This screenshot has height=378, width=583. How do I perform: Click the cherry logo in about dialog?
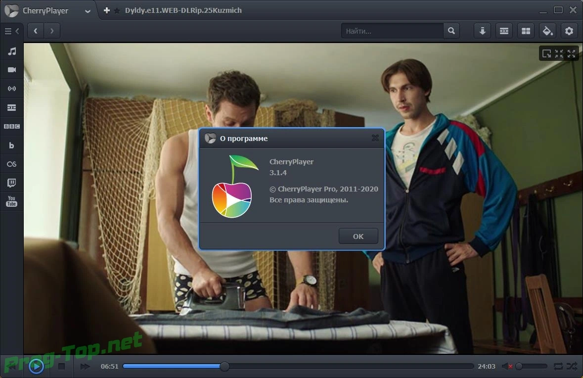point(234,187)
